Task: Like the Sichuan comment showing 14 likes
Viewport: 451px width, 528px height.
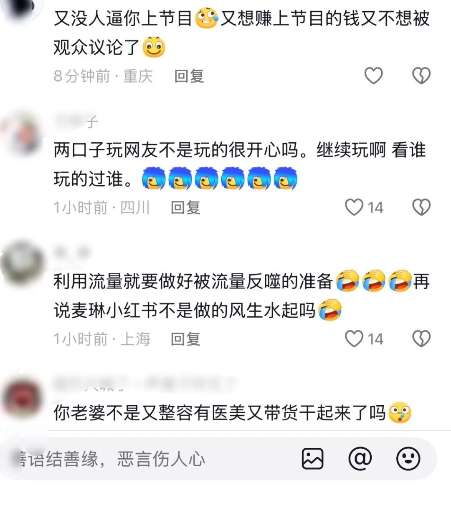Action: pyautogui.click(x=354, y=207)
